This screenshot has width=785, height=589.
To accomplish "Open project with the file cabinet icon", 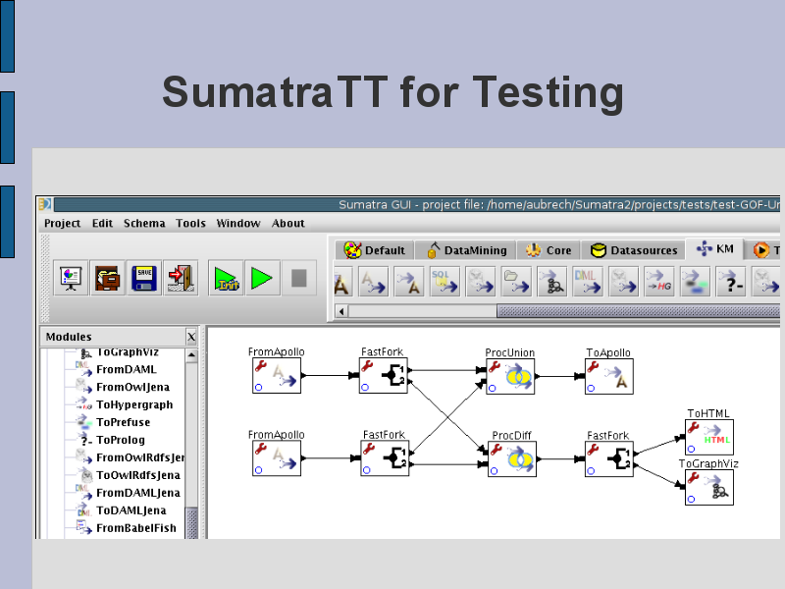I will coord(107,278).
